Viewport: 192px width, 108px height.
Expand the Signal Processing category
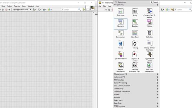[x=136, y=83]
